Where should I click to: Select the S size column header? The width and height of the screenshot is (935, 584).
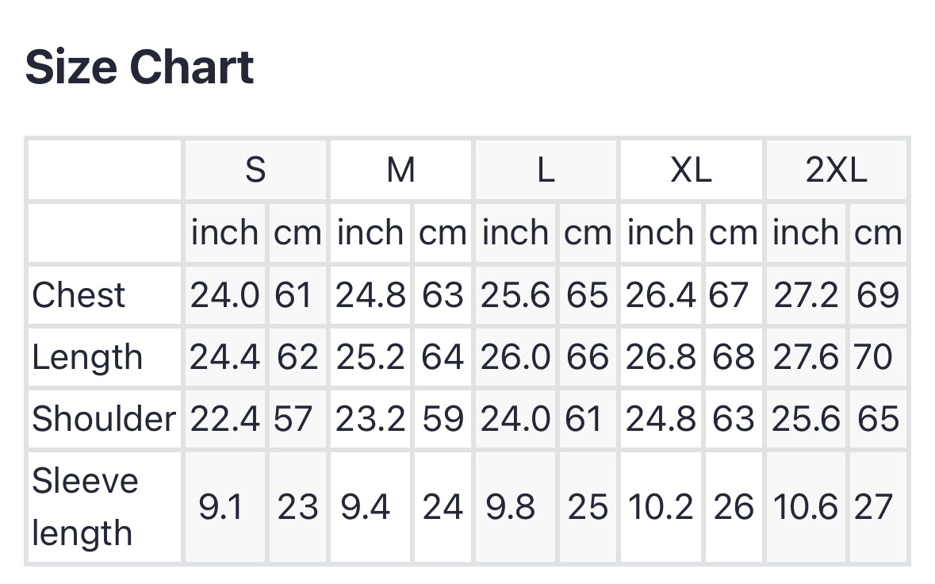tap(255, 170)
